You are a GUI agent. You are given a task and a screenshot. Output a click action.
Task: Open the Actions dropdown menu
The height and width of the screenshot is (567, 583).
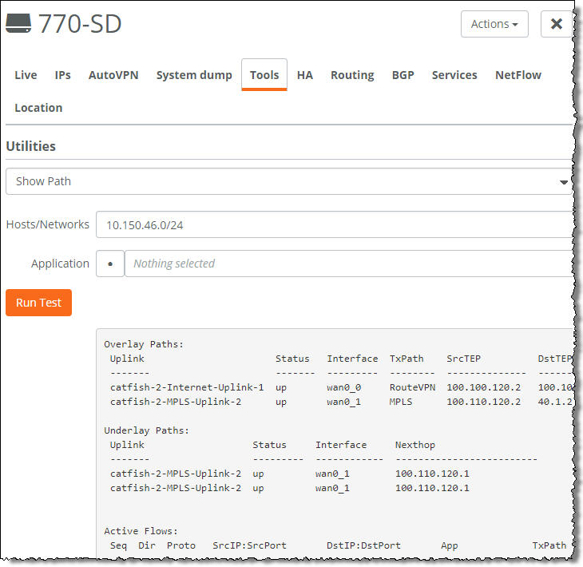click(494, 24)
